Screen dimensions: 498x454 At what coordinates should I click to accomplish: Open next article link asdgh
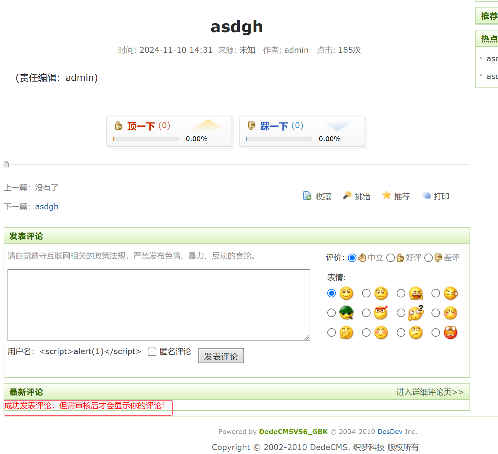pyautogui.click(x=47, y=207)
